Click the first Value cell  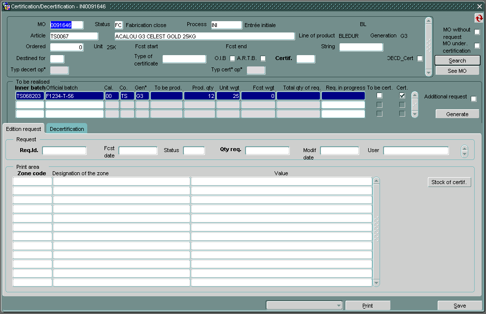[x=281, y=181]
